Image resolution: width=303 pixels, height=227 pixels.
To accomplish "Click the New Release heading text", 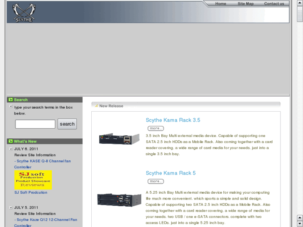I will coord(111,106).
